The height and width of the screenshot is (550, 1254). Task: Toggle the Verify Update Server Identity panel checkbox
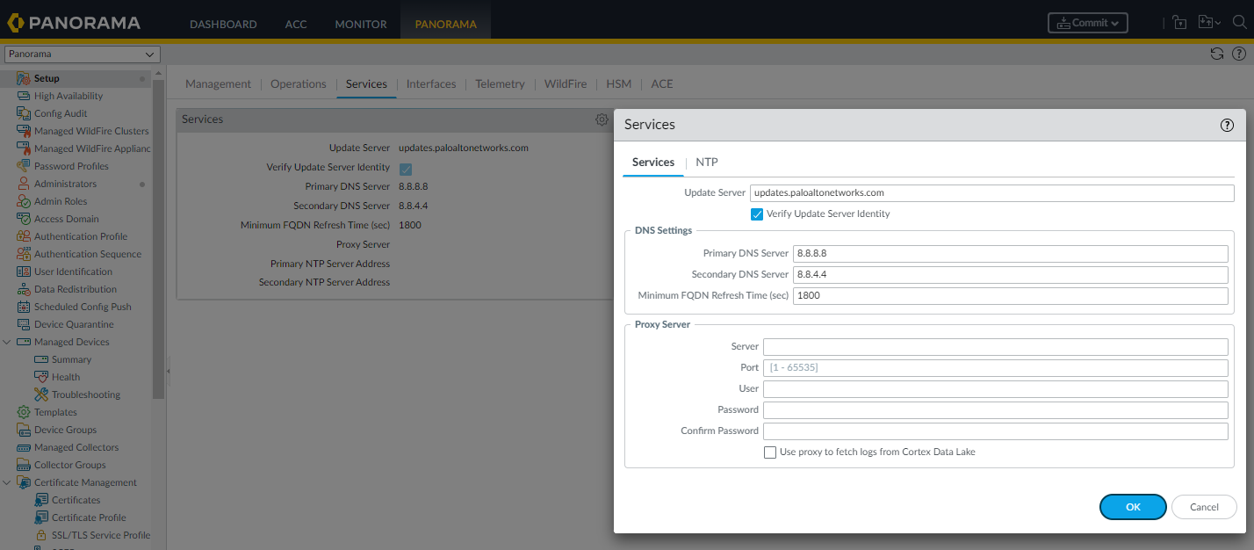tap(406, 169)
